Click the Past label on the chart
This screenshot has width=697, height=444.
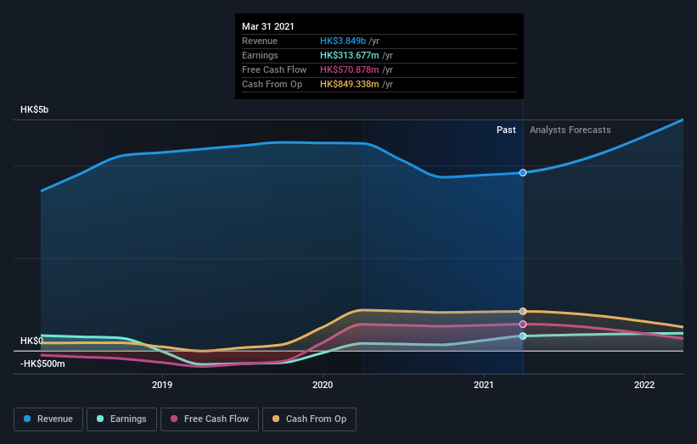pos(506,130)
